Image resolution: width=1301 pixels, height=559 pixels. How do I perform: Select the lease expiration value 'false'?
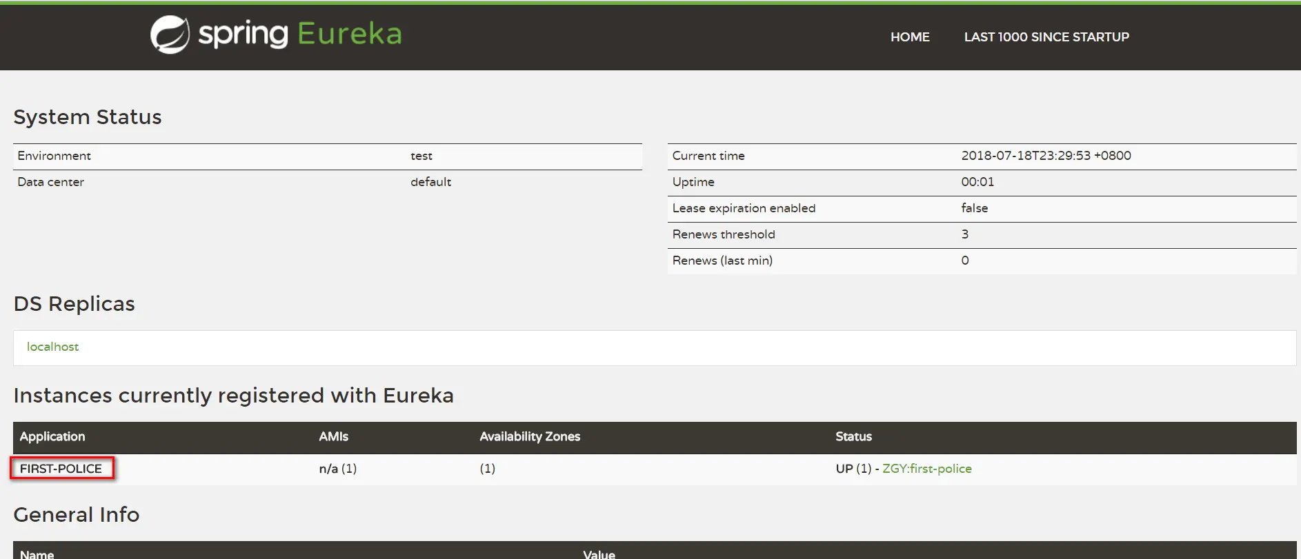[974, 208]
